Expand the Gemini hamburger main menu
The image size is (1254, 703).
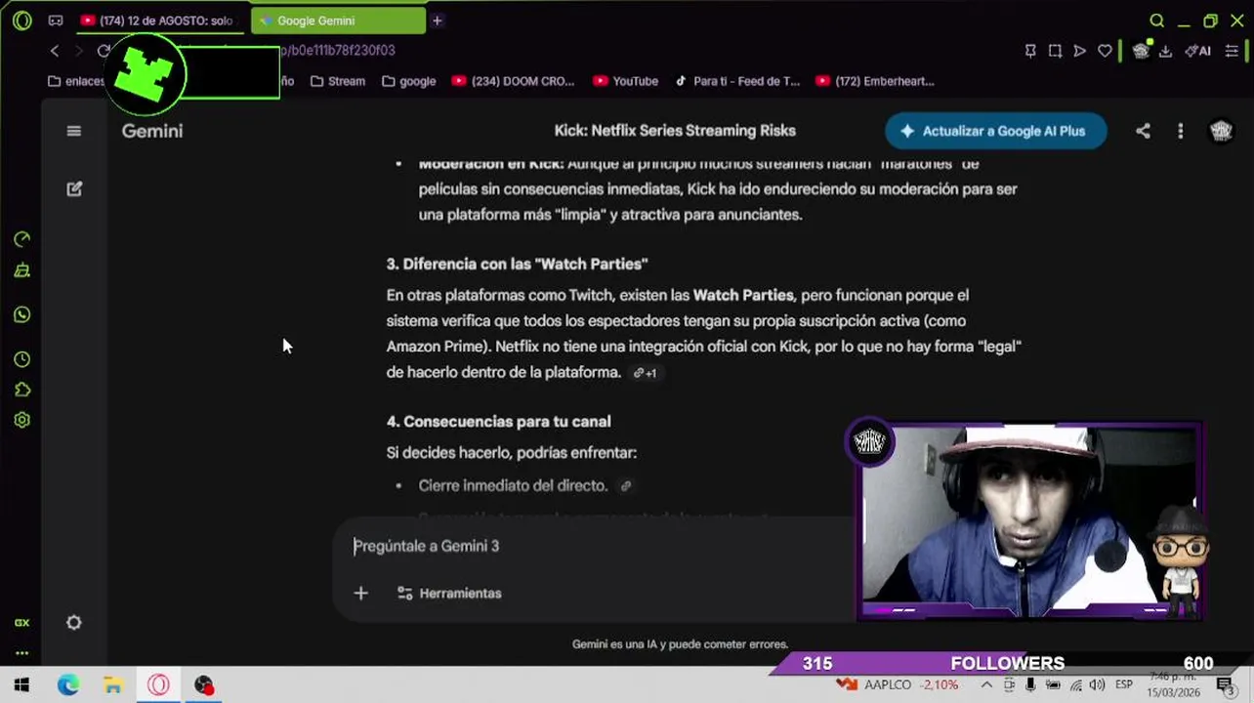pos(73,131)
